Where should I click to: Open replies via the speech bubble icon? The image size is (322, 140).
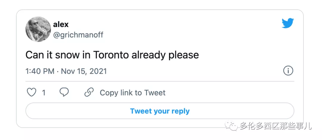click(x=64, y=92)
